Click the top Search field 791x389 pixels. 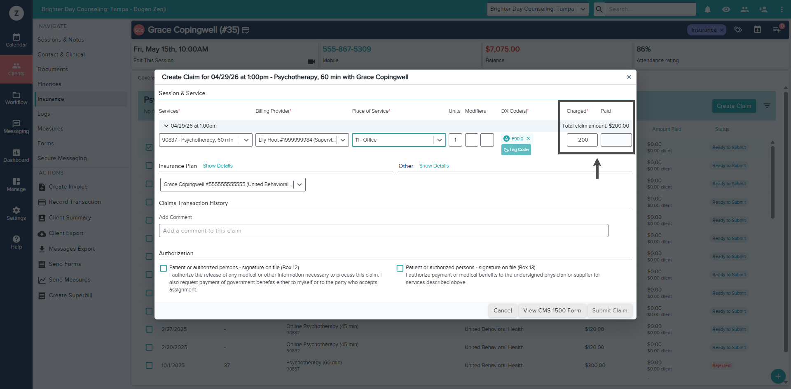tap(651, 9)
